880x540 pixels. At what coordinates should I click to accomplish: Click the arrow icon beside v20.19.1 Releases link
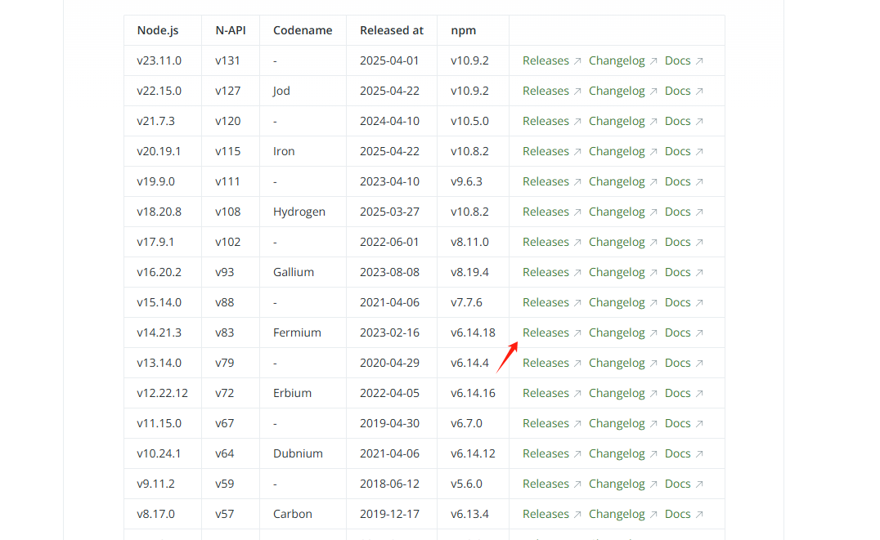point(577,150)
